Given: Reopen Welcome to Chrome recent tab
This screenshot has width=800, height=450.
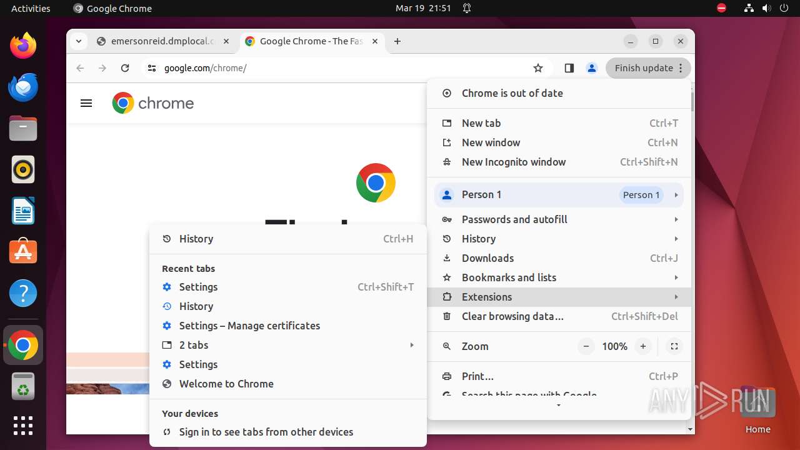Looking at the screenshot, I should coord(288,384).
